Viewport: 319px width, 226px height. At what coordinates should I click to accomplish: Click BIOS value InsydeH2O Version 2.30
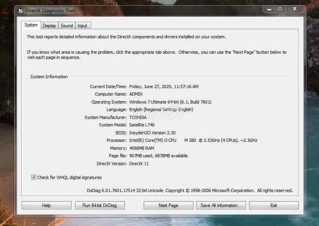click(x=152, y=133)
